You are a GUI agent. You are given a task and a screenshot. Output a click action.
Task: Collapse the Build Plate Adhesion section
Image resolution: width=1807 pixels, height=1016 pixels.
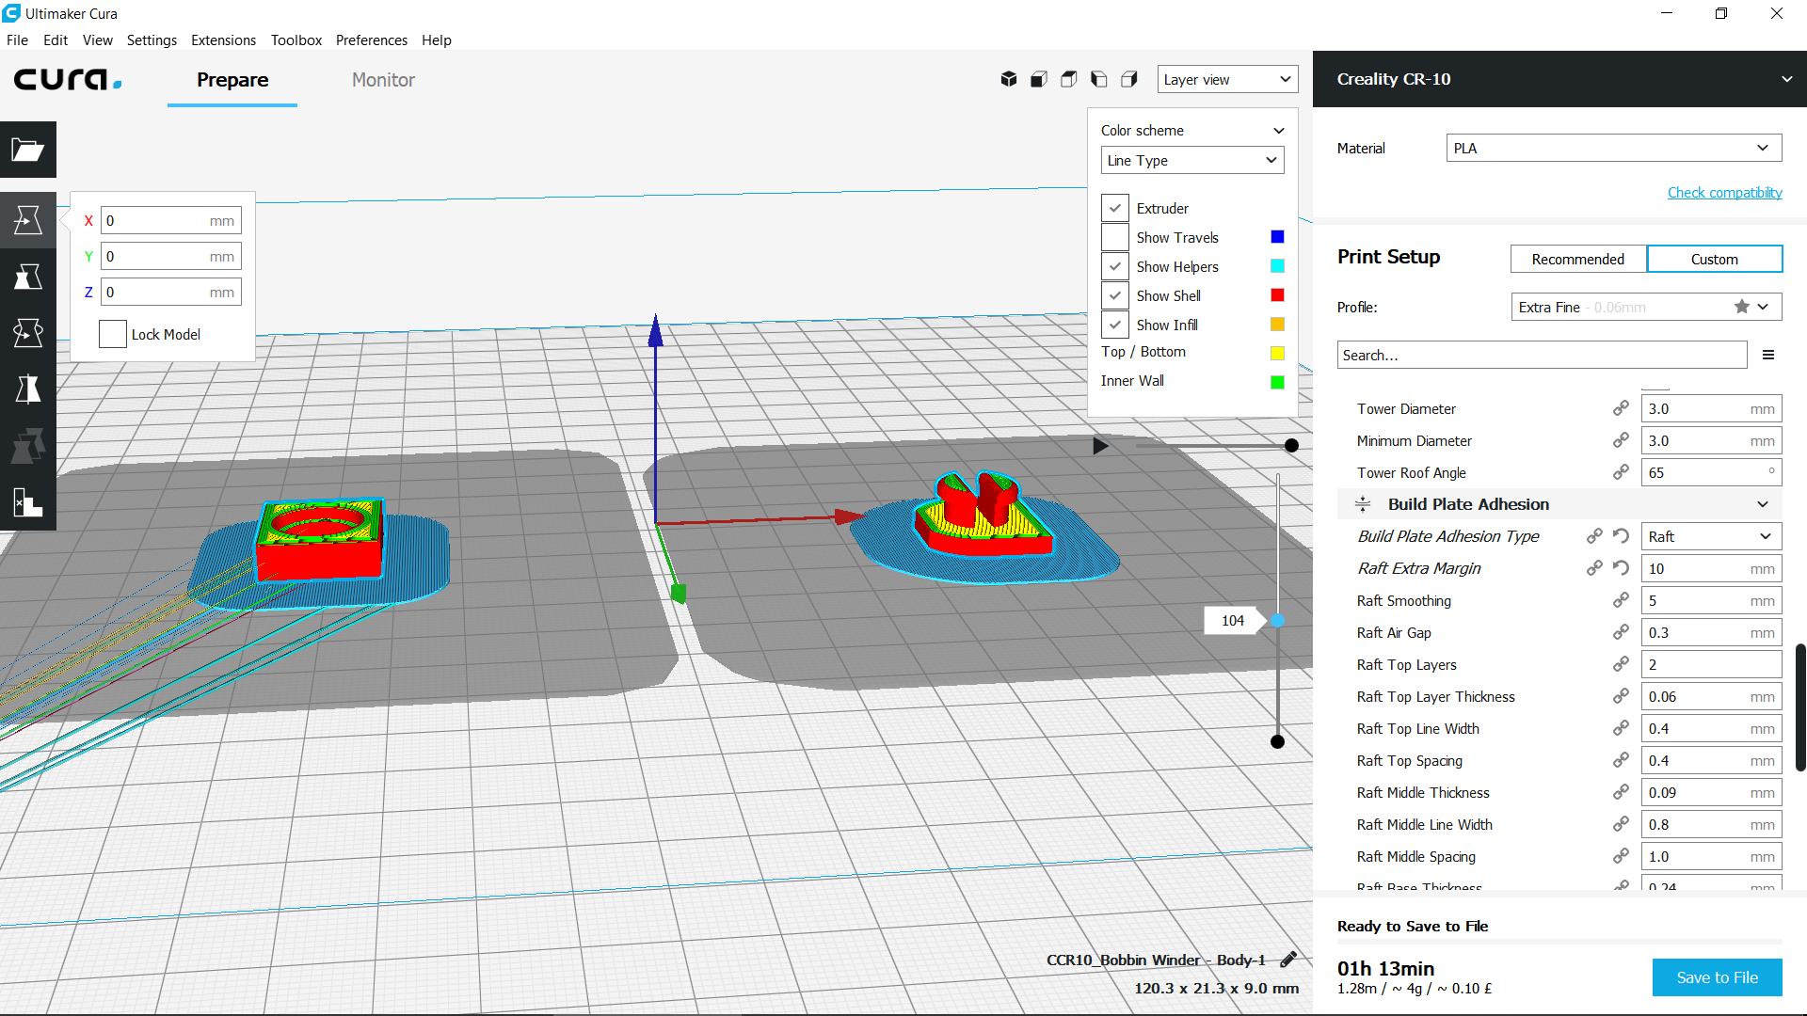tap(1761, 504)
